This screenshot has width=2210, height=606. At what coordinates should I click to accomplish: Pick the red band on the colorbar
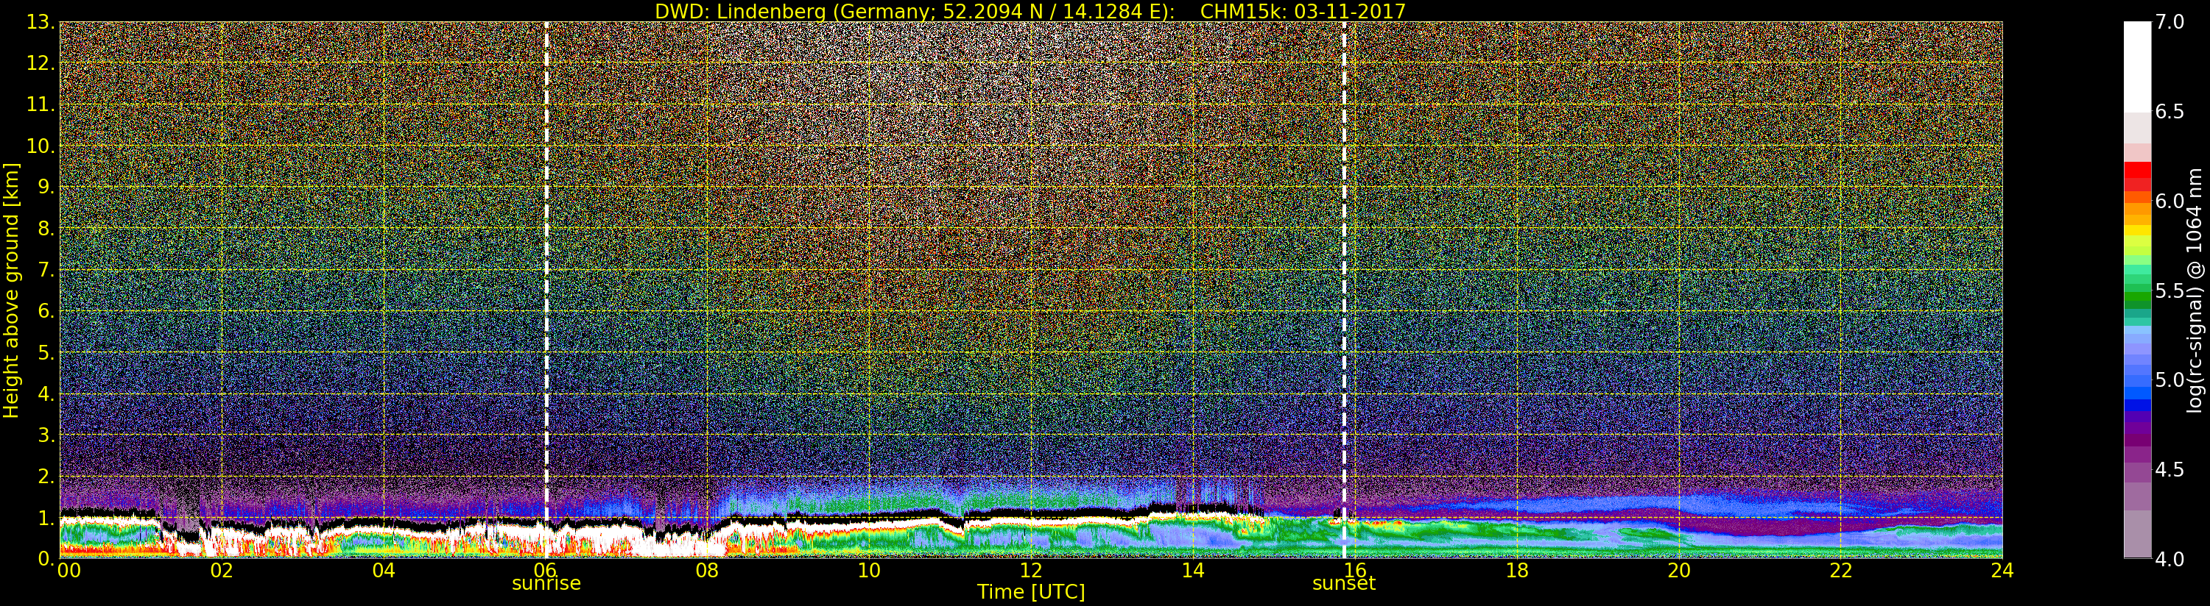(2136, 176)
